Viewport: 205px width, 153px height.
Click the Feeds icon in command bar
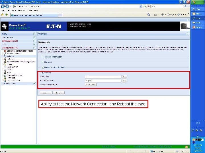pyautogui.click(x=155, y=15)
